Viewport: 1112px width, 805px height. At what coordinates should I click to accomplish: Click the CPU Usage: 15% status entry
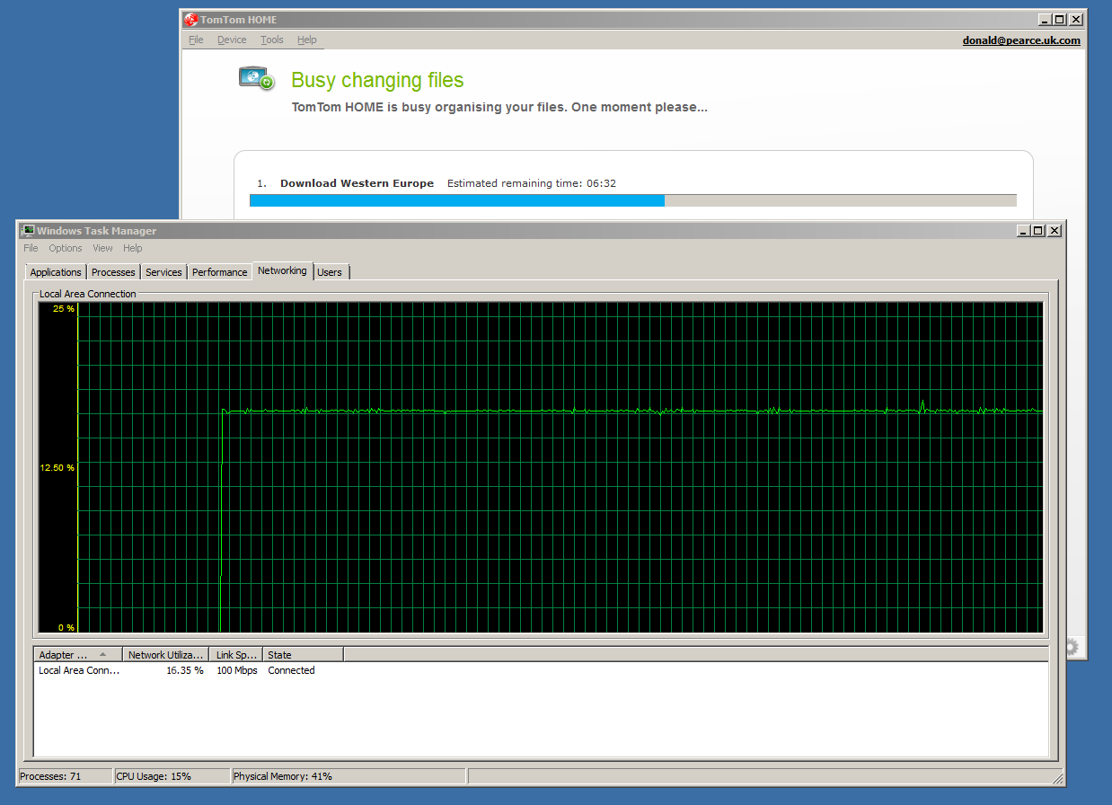coord(171,776)
